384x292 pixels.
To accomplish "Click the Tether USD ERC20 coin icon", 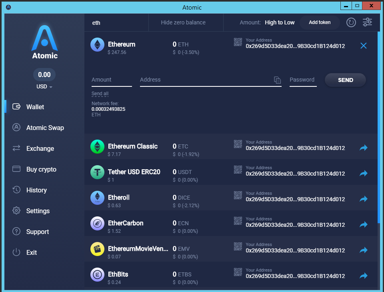I will coord(97,172).
